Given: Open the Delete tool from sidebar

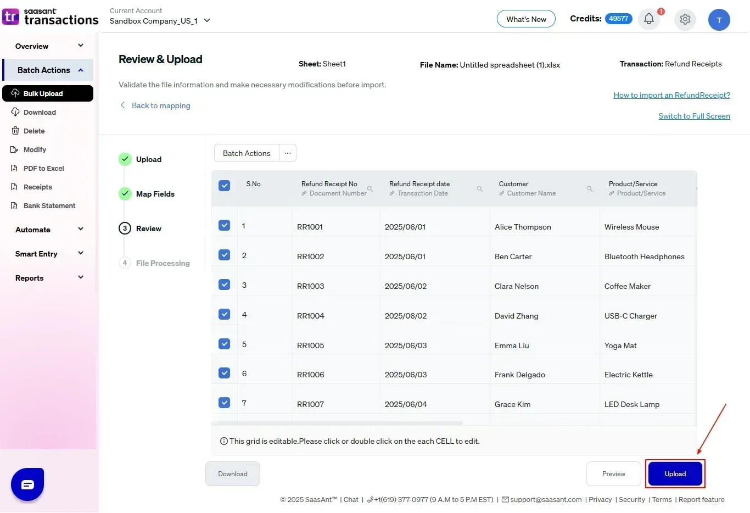Looking at the screenshot, I should click(33, 131).
